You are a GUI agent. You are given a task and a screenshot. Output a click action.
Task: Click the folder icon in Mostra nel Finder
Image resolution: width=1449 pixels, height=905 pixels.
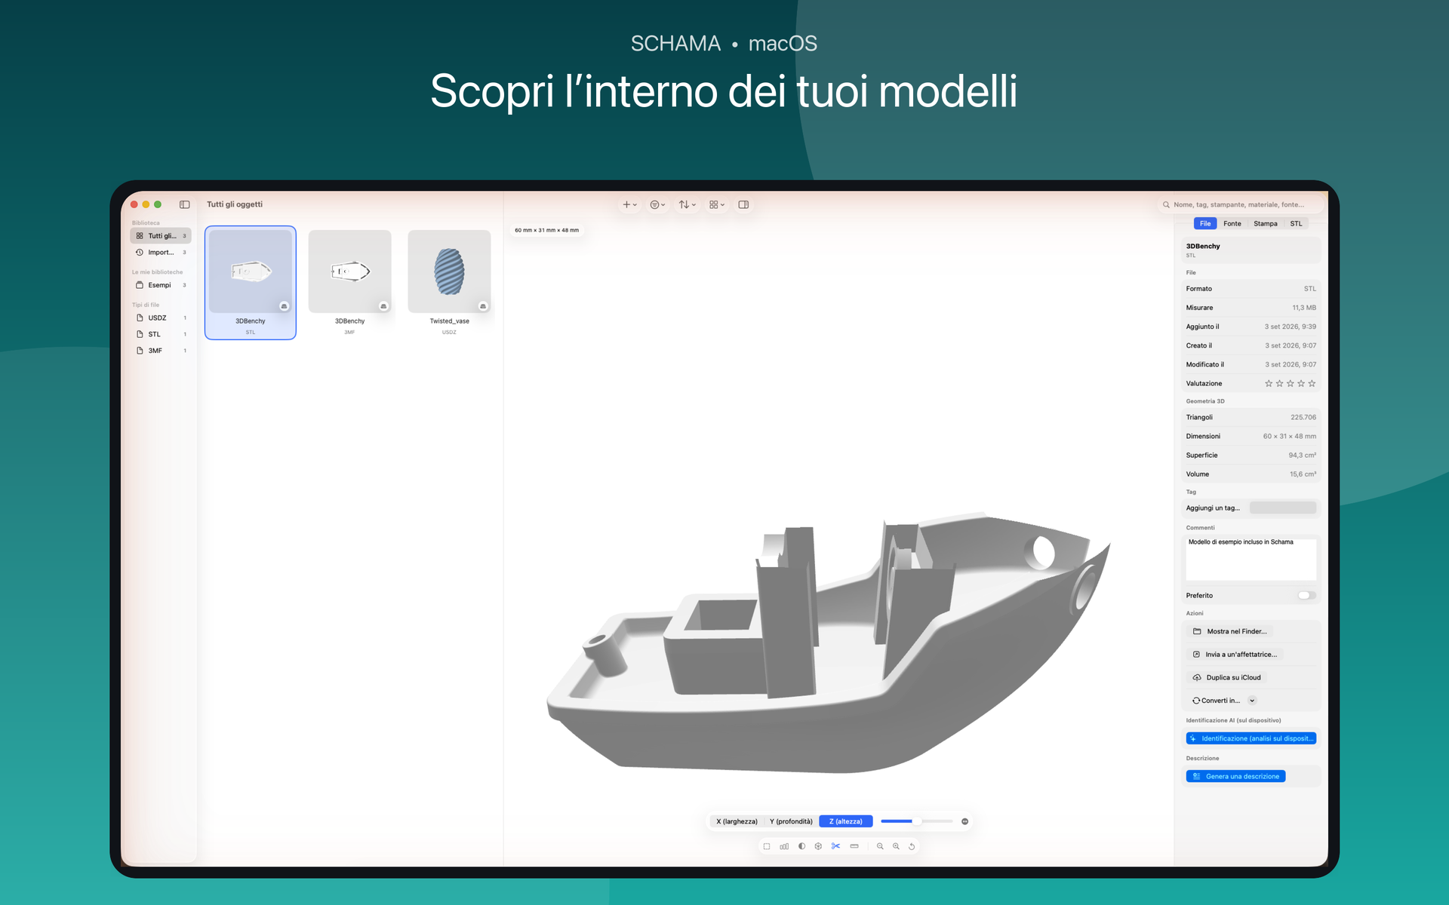[x=1197, y=631]
